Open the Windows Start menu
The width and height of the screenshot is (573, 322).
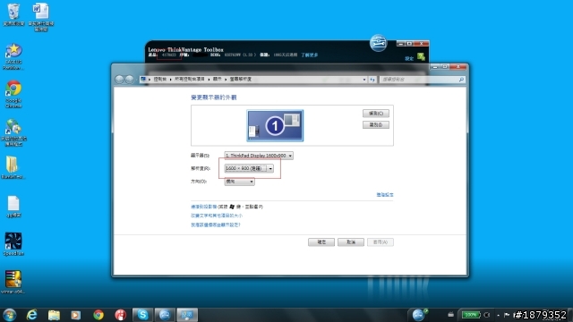pos(9,315)
